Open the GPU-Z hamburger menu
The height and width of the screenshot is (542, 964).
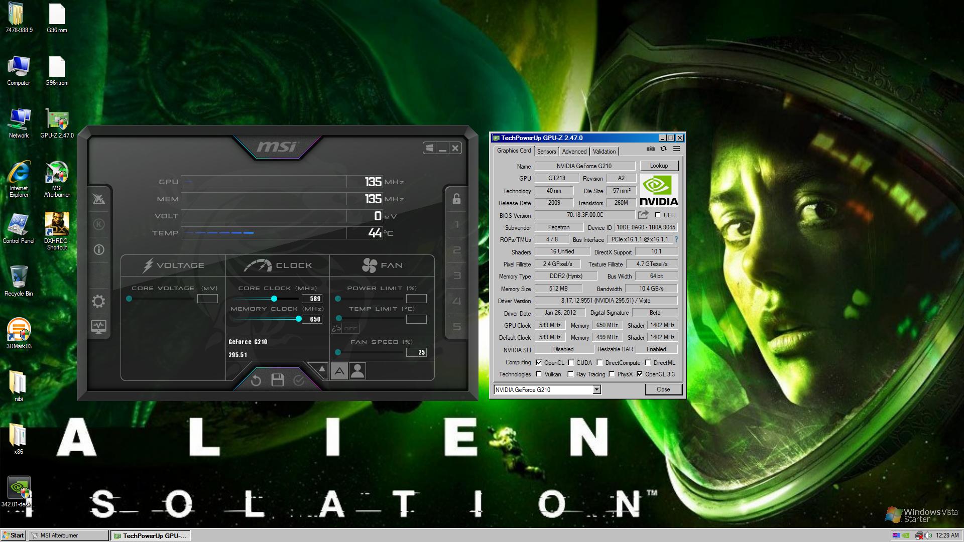676,149
